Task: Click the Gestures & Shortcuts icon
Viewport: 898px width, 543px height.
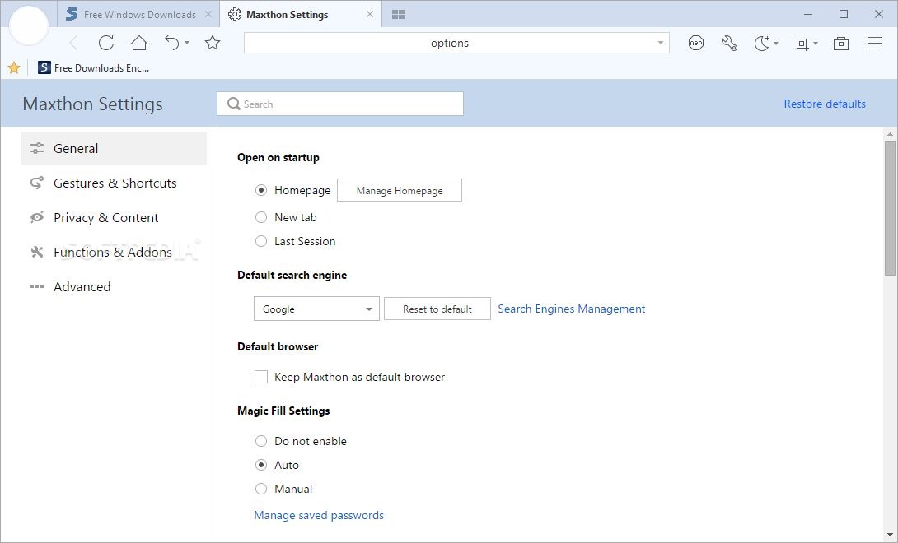Action: pos(37,183)
